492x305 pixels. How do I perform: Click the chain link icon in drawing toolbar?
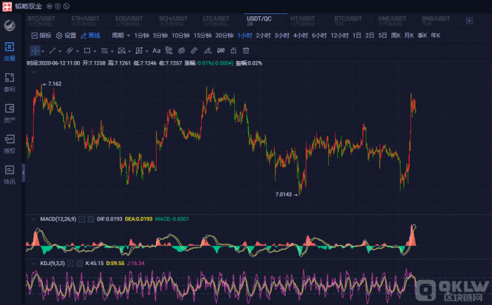click(x=181, y=51)
